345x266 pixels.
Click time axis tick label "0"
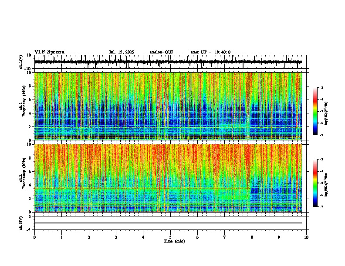[34, 237]
